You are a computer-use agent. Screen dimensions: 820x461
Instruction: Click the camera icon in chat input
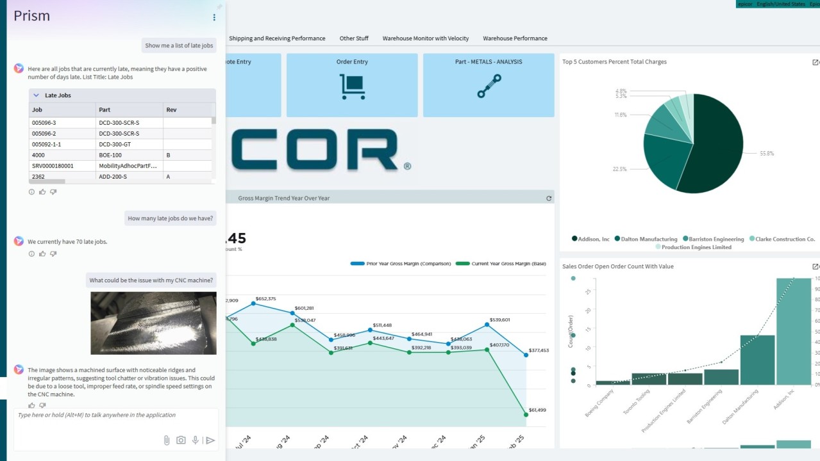181,440
